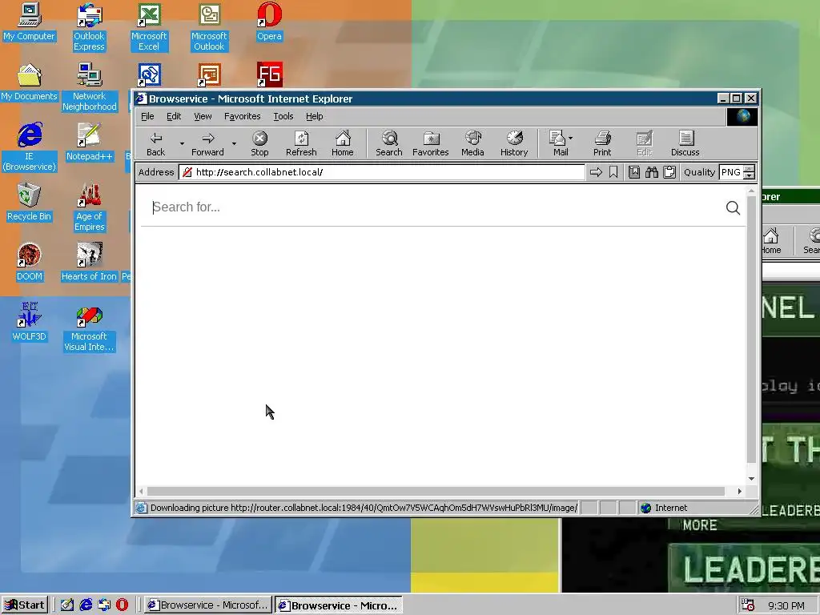Select the Notepad++ desktop icon
The width and height of the screenshot is (820, 615).
pos(89,143)
